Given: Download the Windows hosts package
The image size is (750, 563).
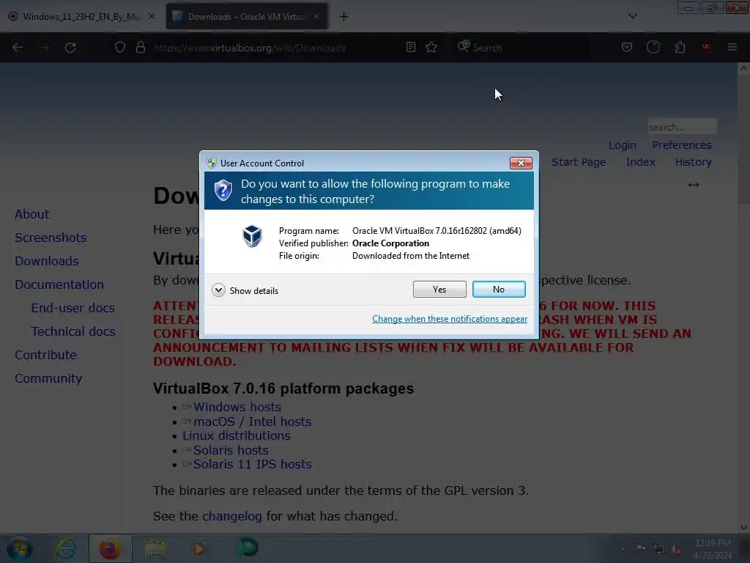Looking at the screenshot, I should point(237,407).
